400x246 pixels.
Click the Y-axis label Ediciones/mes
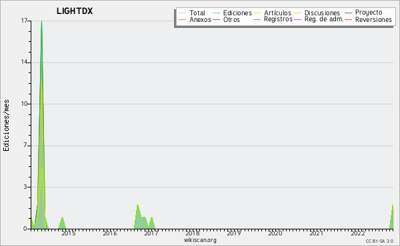[6, 126]
